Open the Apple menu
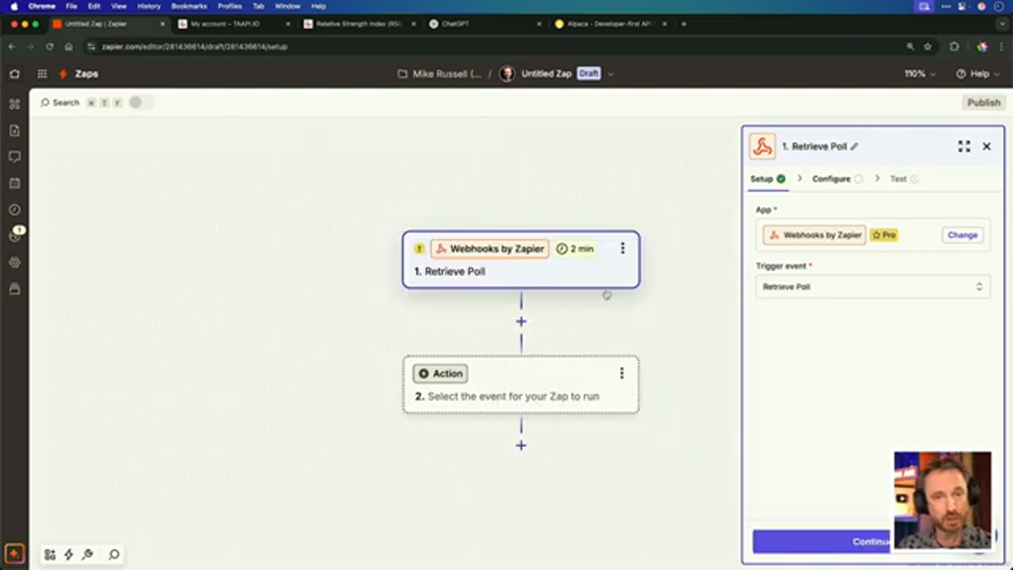The image size is (1013, 570). click(x=13, y=6)
